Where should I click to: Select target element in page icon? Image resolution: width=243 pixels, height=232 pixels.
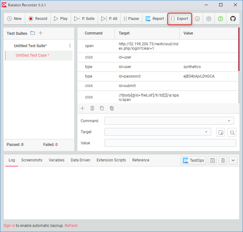220,132
